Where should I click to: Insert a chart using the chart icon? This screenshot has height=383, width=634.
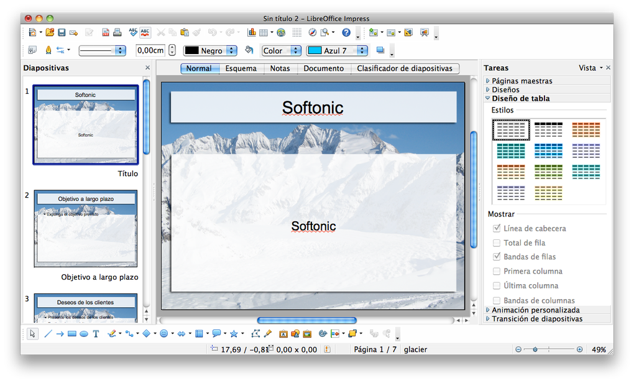pyautogui.click(x=252, y=32)
